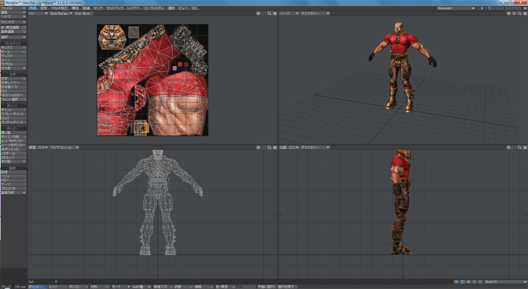Pan icon in perspective viewport header
Image resolution: width=528 pixels, height=289 pixels.
(x=508, y=13)
